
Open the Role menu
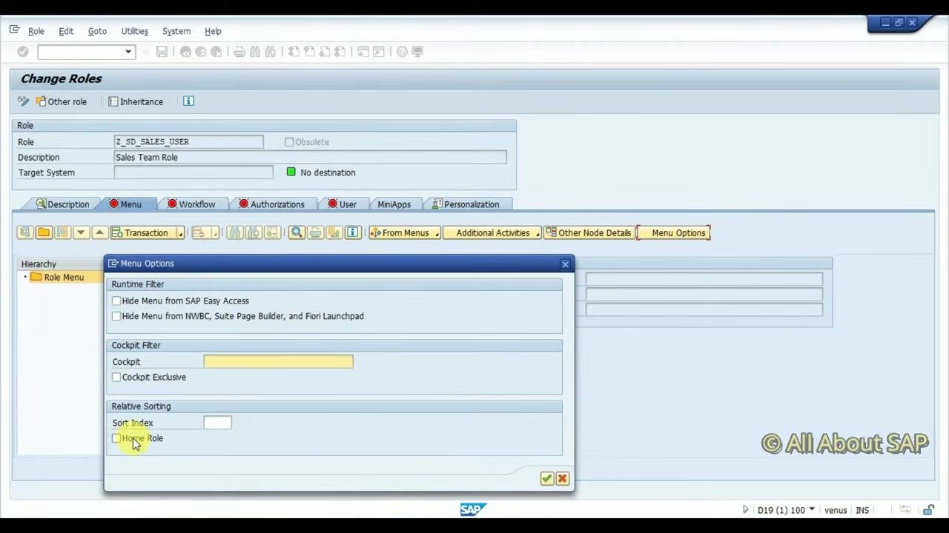(x=36, y=31)
